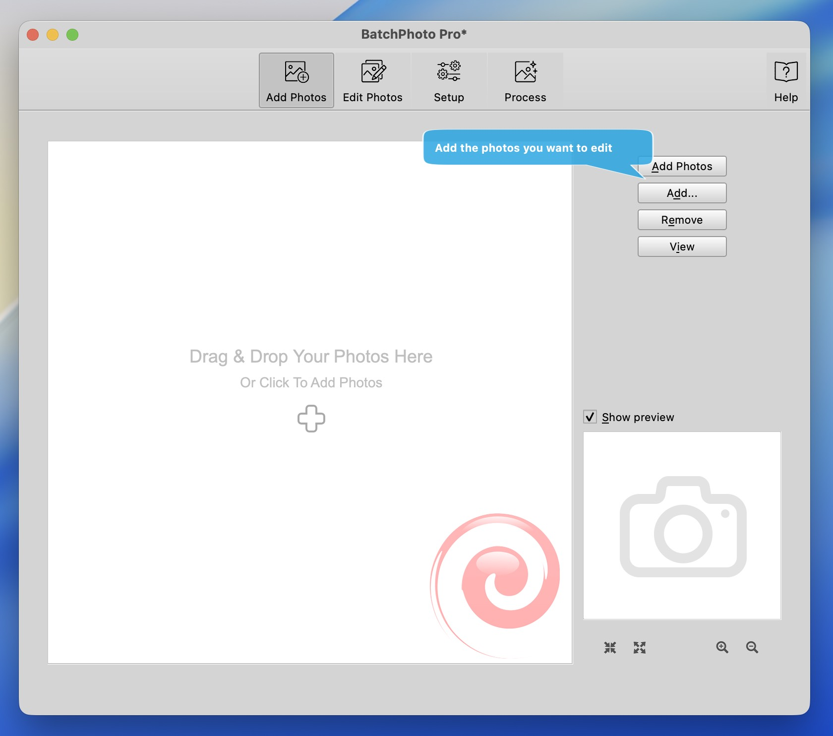Click the Remove button

tap(682, 220)
